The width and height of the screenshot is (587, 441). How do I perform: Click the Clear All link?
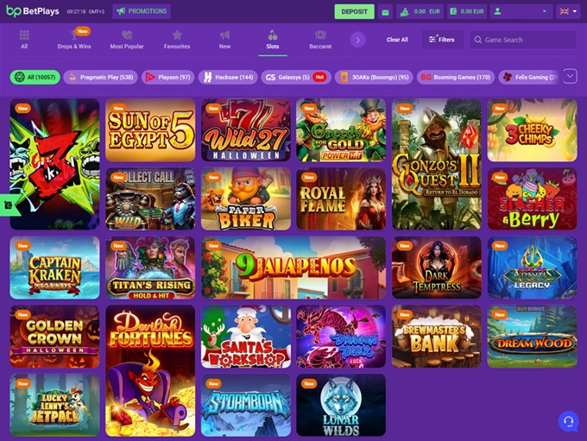tap(397, 40)
